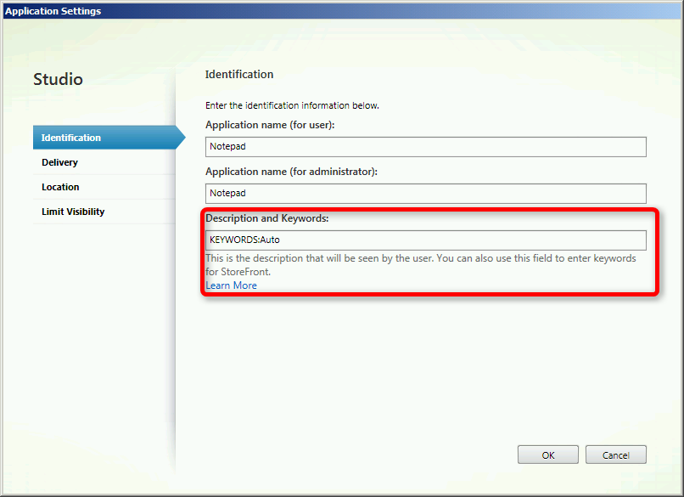Viewport: 684px width, 497px height.
Task: Click the 'Application name (for user):' label
Action: (x=270, y=125)
